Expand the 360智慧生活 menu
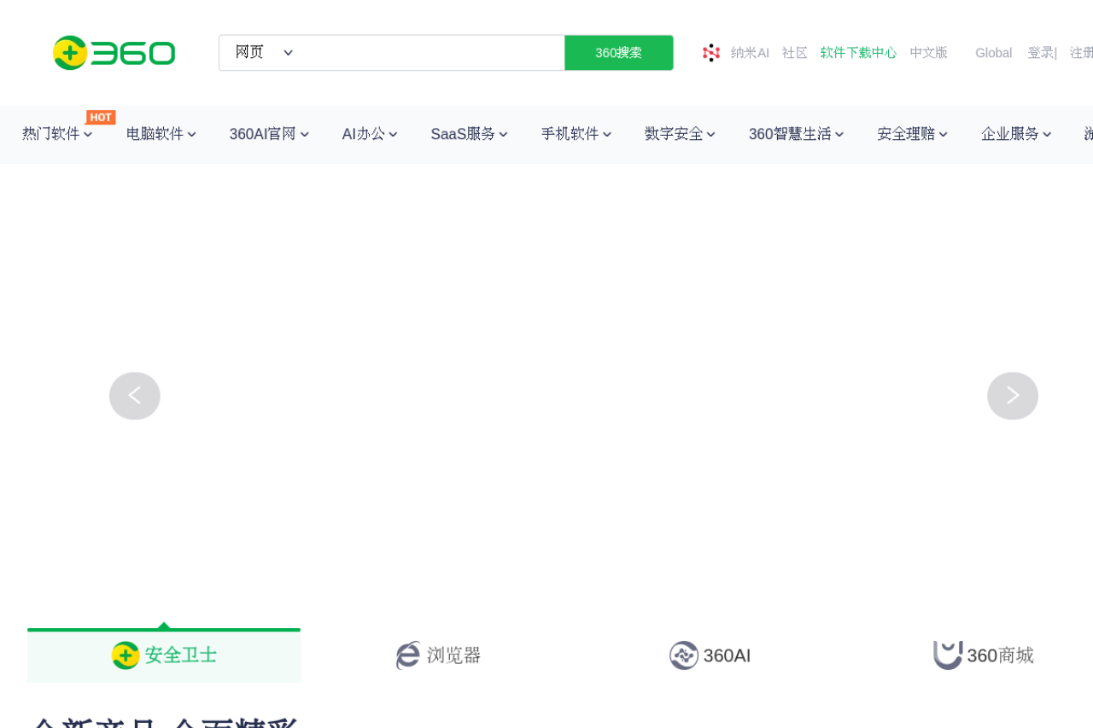 pos(796,134)
